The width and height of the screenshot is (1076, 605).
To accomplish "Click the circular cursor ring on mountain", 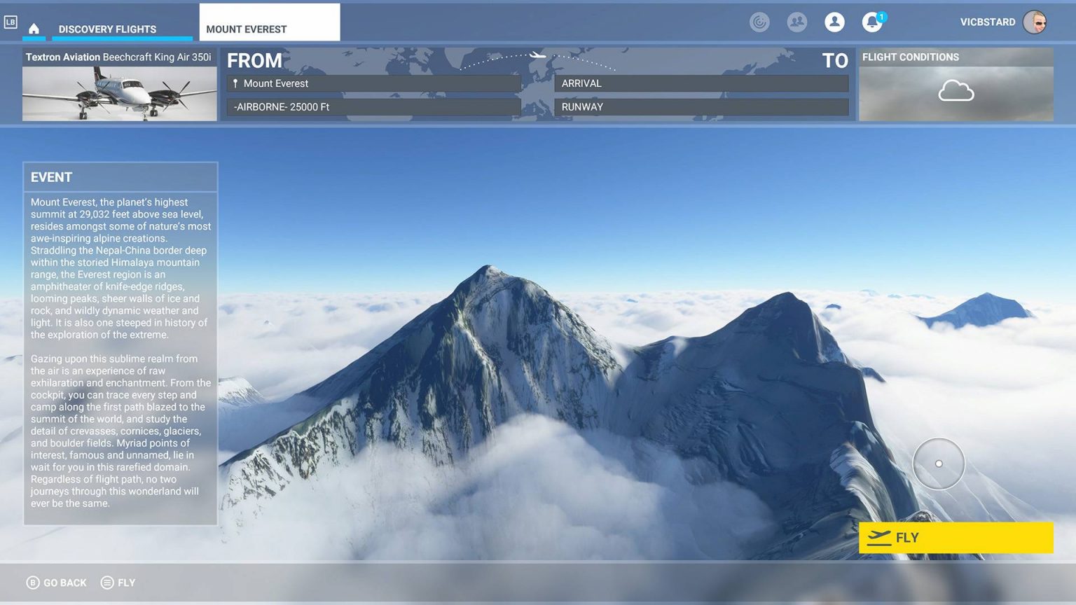I will click(939, 464).
